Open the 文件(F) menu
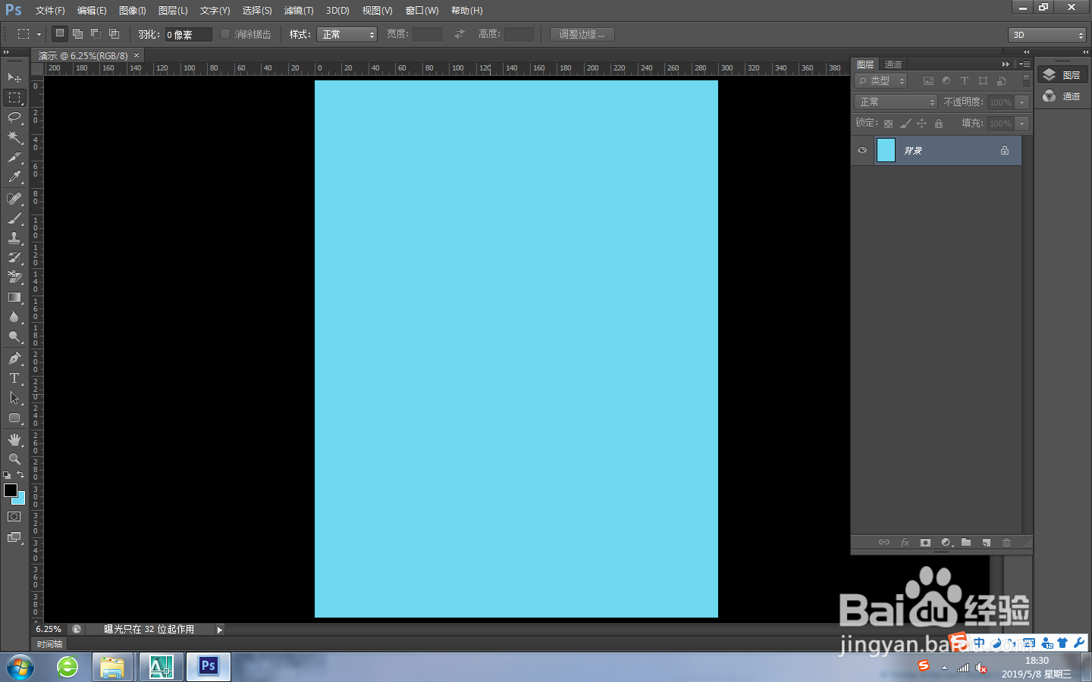 [50, 11]
